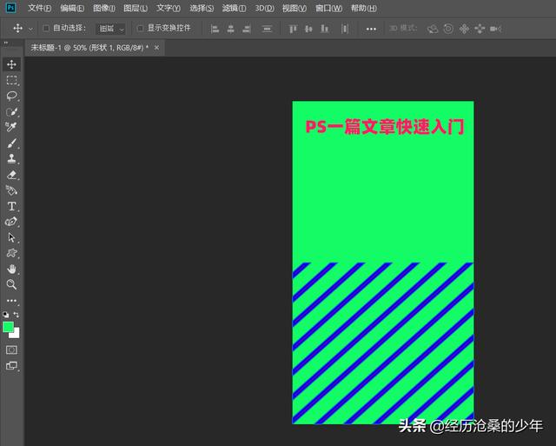Click the distribute vertically icon
This screenshot has height=446, width=556.
(x=267, y=29)
